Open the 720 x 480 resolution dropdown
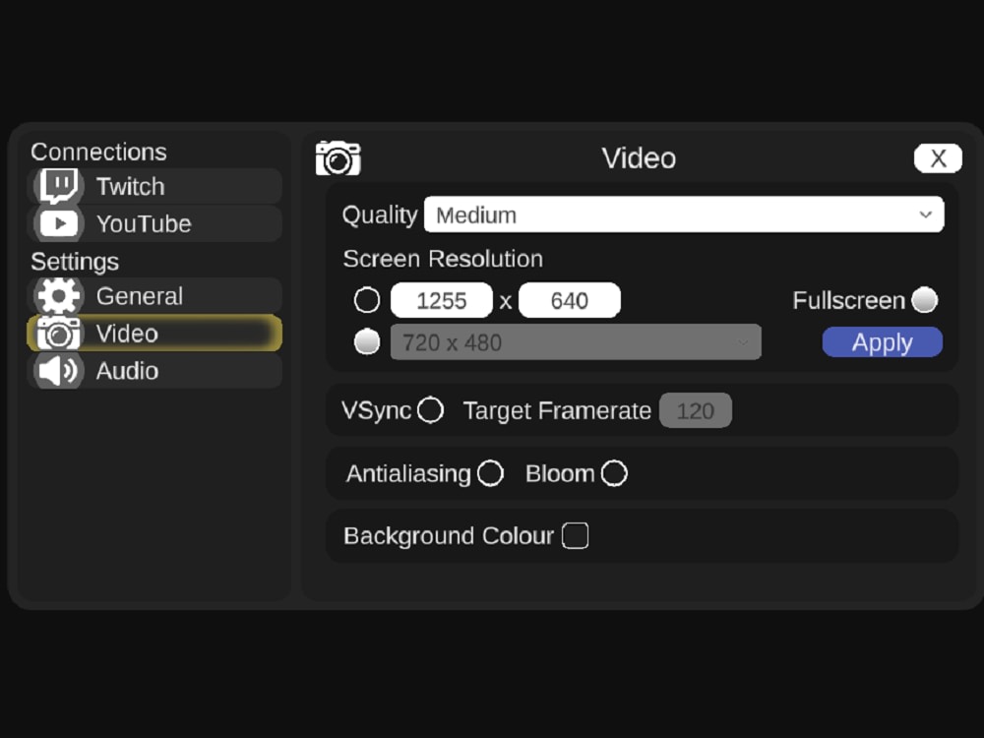Viewport: 984px width, 738px height. 576,342
